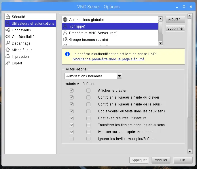
Task: Check Refuser for Transférer les fichiers
Action: click(88, 125)
